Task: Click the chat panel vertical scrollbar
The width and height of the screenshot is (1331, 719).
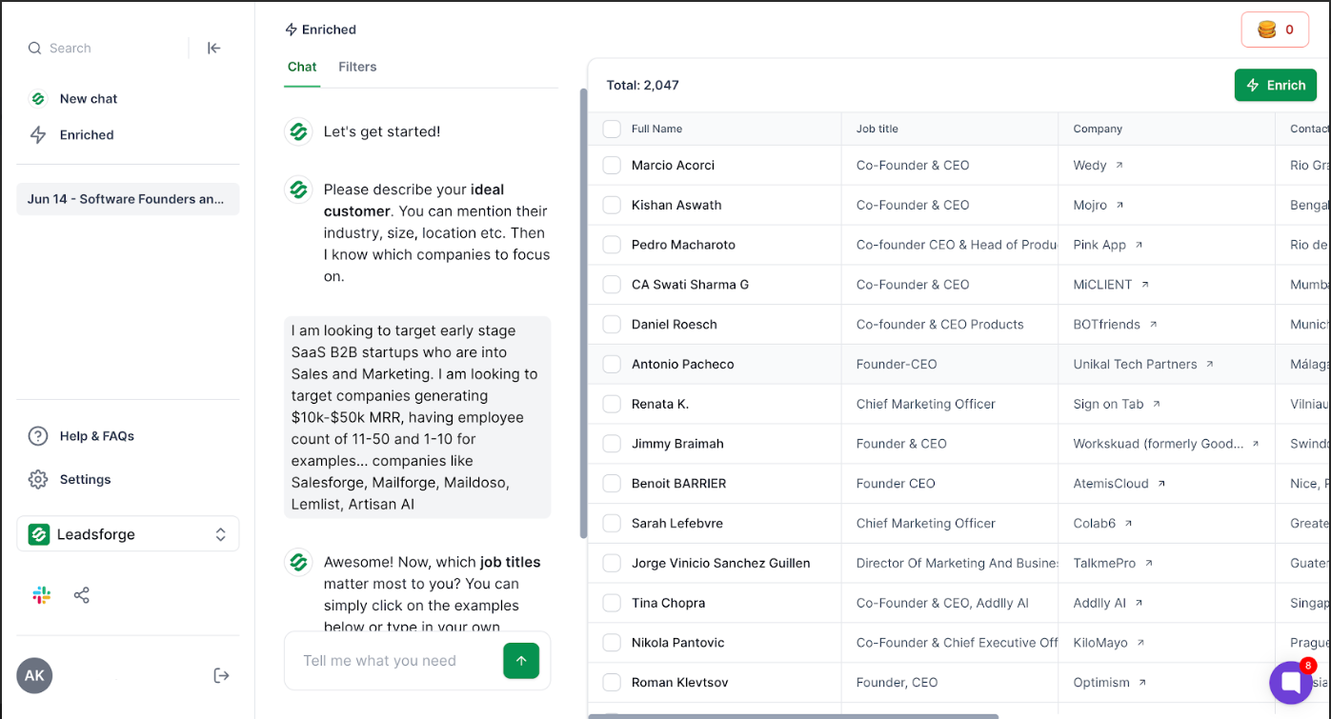Action: tap(583, 314)
